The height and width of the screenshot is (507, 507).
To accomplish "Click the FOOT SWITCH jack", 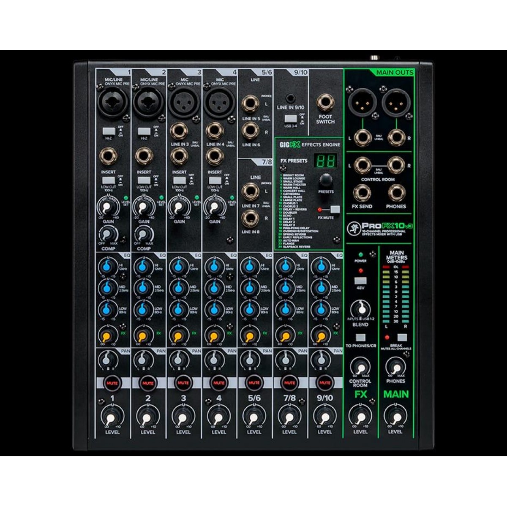I will (x=325, y=103).
